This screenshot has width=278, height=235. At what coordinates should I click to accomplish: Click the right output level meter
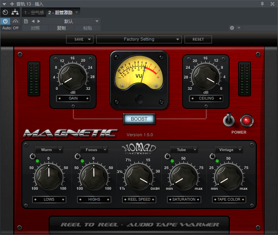pyautogui.click(x=244, y=79)
